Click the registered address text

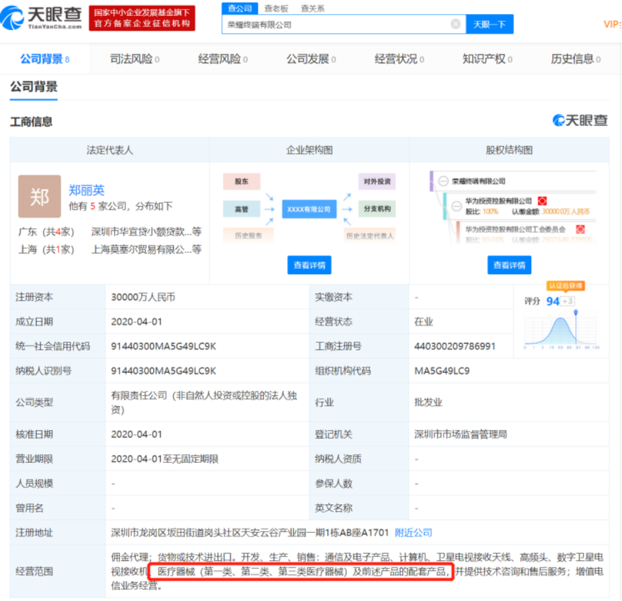(x=249, y=533)
